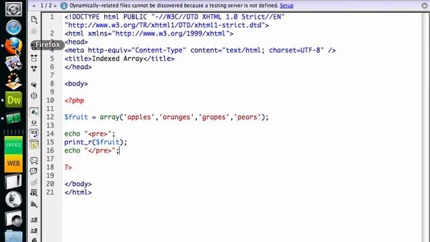The width and height of the screenshot is (430, 242).
Task: Click the meta http-equiv Content-Type line
Action: (200, 50)
